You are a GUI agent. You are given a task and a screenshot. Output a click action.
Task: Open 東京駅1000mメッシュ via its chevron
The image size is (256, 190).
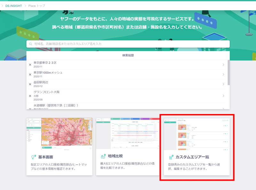click(x=223, y=74)
